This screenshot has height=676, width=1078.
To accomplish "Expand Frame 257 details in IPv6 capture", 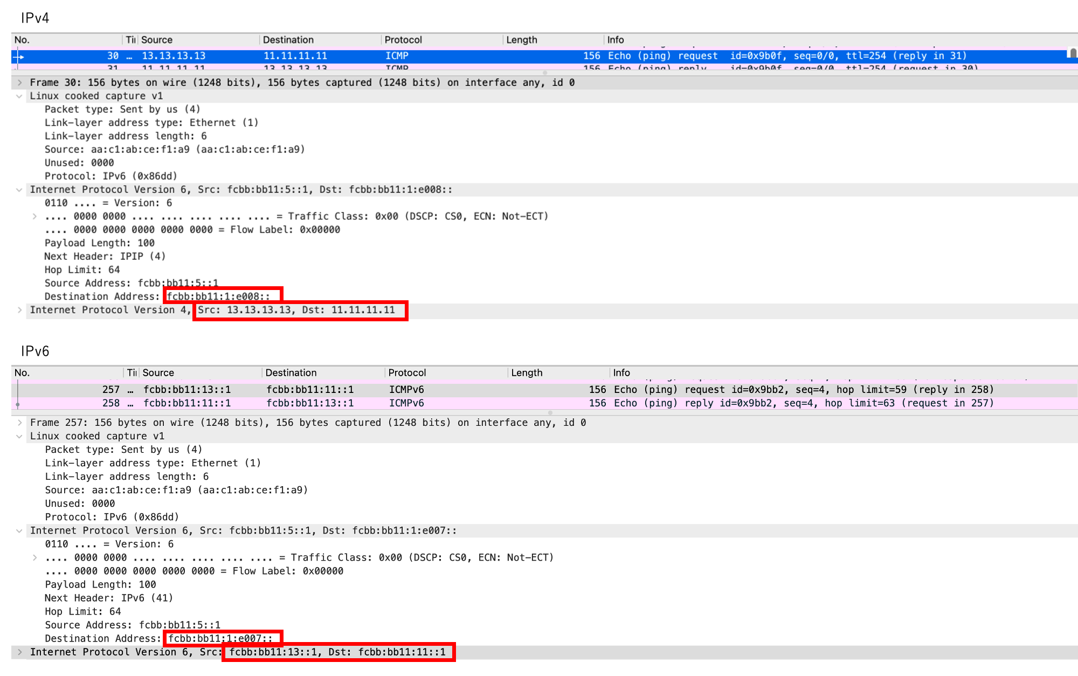I will point(19,423).
